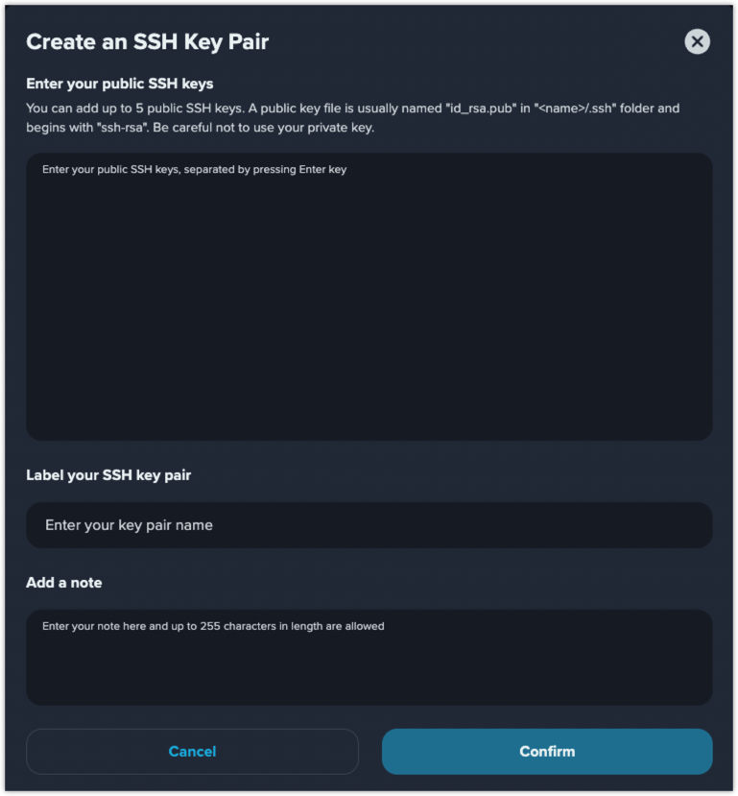
Task: Click the "Enter your key pair name" placeholder
Action: pyautogui.click(x=129, y=525)
